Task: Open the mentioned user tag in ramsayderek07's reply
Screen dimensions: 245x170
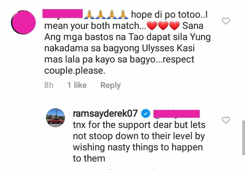Action: (177, 114)
